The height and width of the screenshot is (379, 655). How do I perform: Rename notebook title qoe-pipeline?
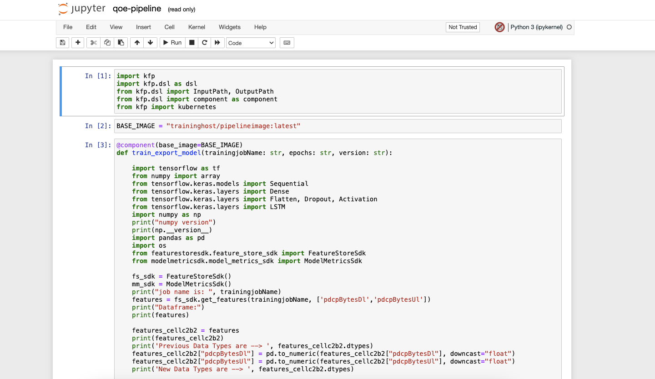point(137,9)
